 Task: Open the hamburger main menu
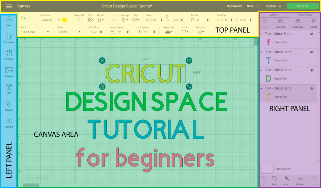[x=9, y=6]
